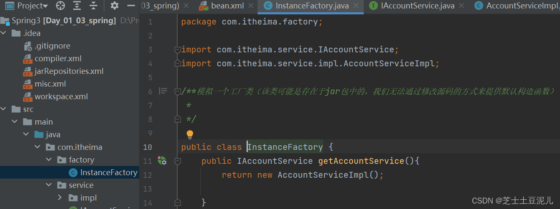Image resolution: width=560 pixels, height=209 pixels.
Task: Collapse the main folder chevron
Action: click(x=15, y=122)
